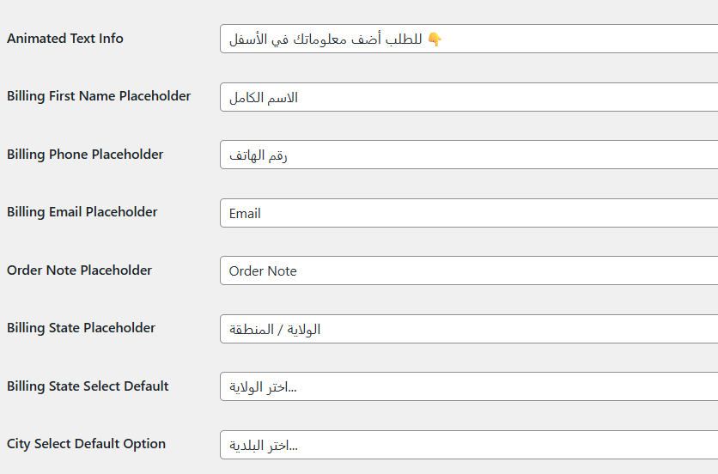Select the "Billing Phone Placeholder" label text
This screenshot has height=474, width=718.
click(85, 155)
